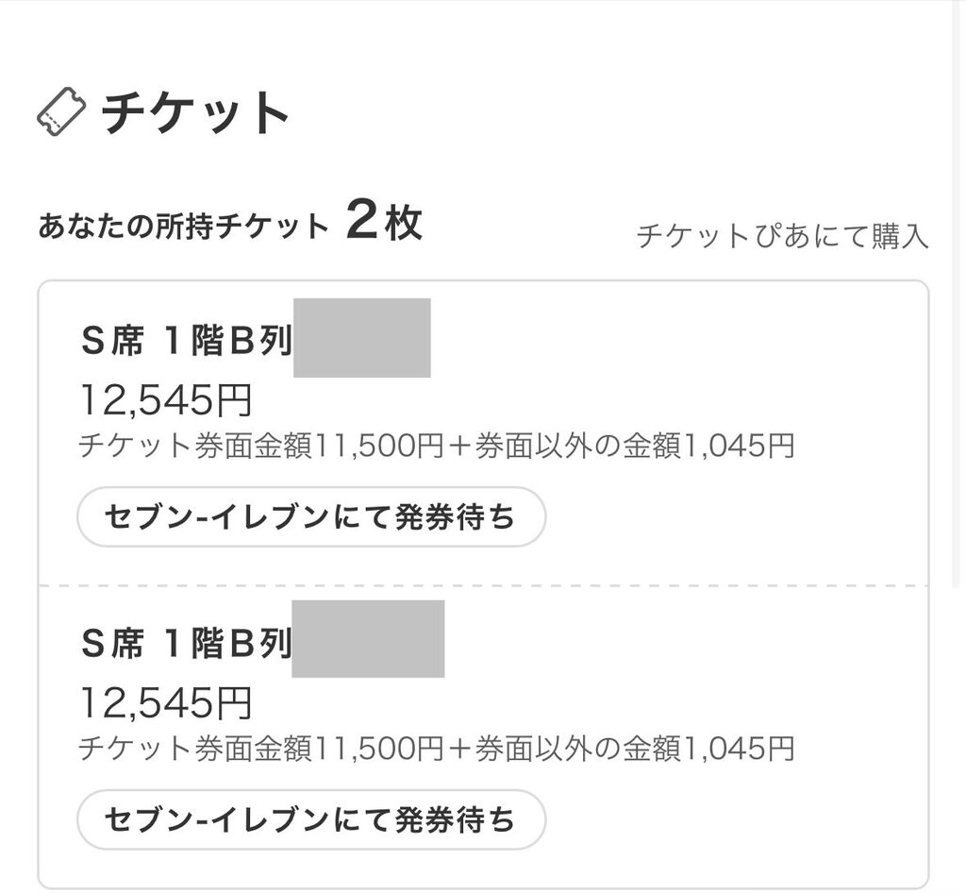Click the second ticket's 12,545円 price
966x894 pixels.
(x=165, y=703)
